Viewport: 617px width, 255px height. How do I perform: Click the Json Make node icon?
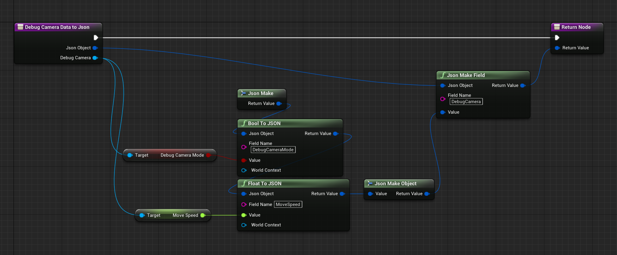(x=244, y=93)
